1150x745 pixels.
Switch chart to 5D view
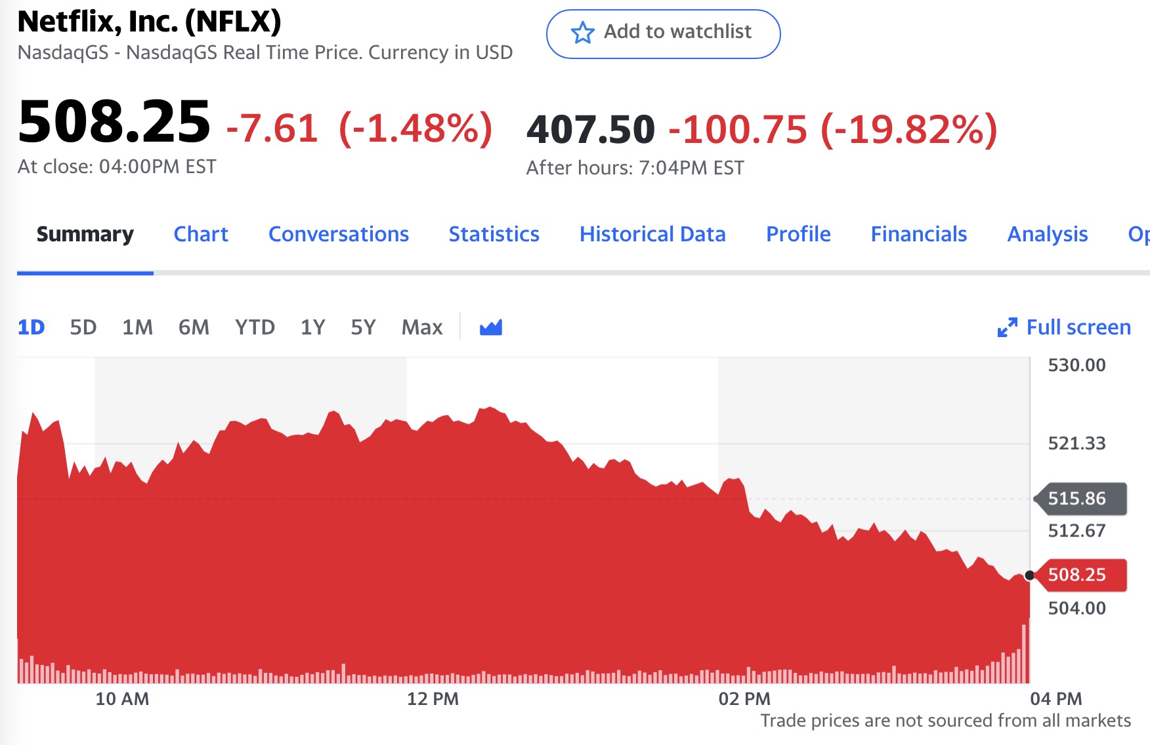tap(82, 327)
